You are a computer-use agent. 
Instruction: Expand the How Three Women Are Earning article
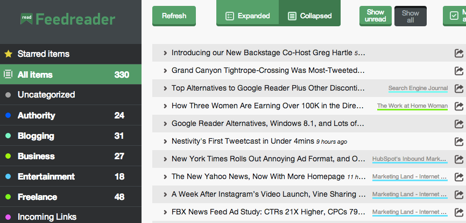click(165, 106)
